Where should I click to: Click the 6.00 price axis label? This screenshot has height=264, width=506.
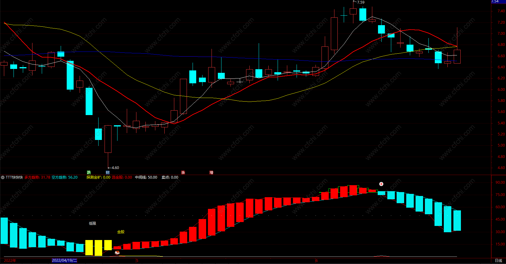[501, 90]
